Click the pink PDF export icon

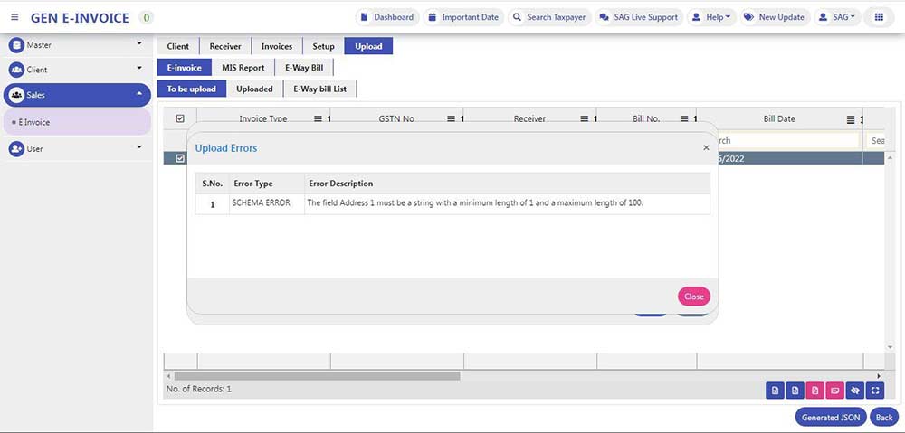[814, 391]
